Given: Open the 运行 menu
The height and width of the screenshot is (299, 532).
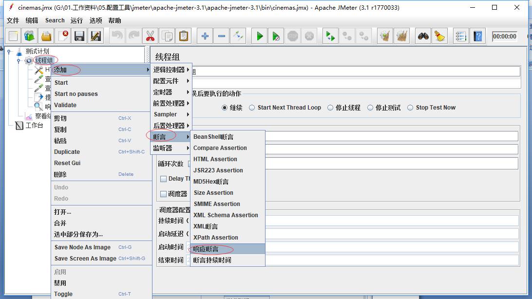Looking at the screenshot, I should 76,20.
